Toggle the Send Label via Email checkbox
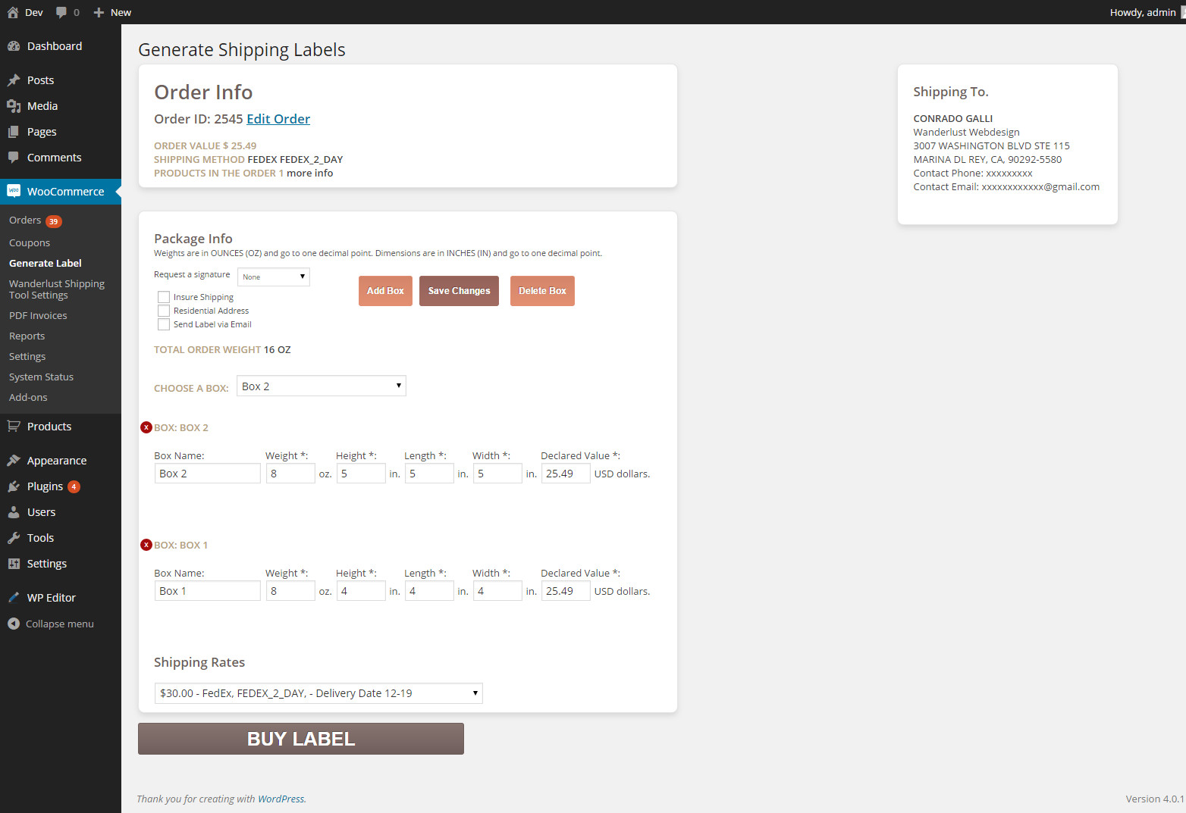 coord(164,324)
